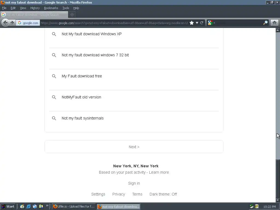Search 'Not my fault download windows 7 32 bit'
Viewport: 280px width, 210px height.
95,55
